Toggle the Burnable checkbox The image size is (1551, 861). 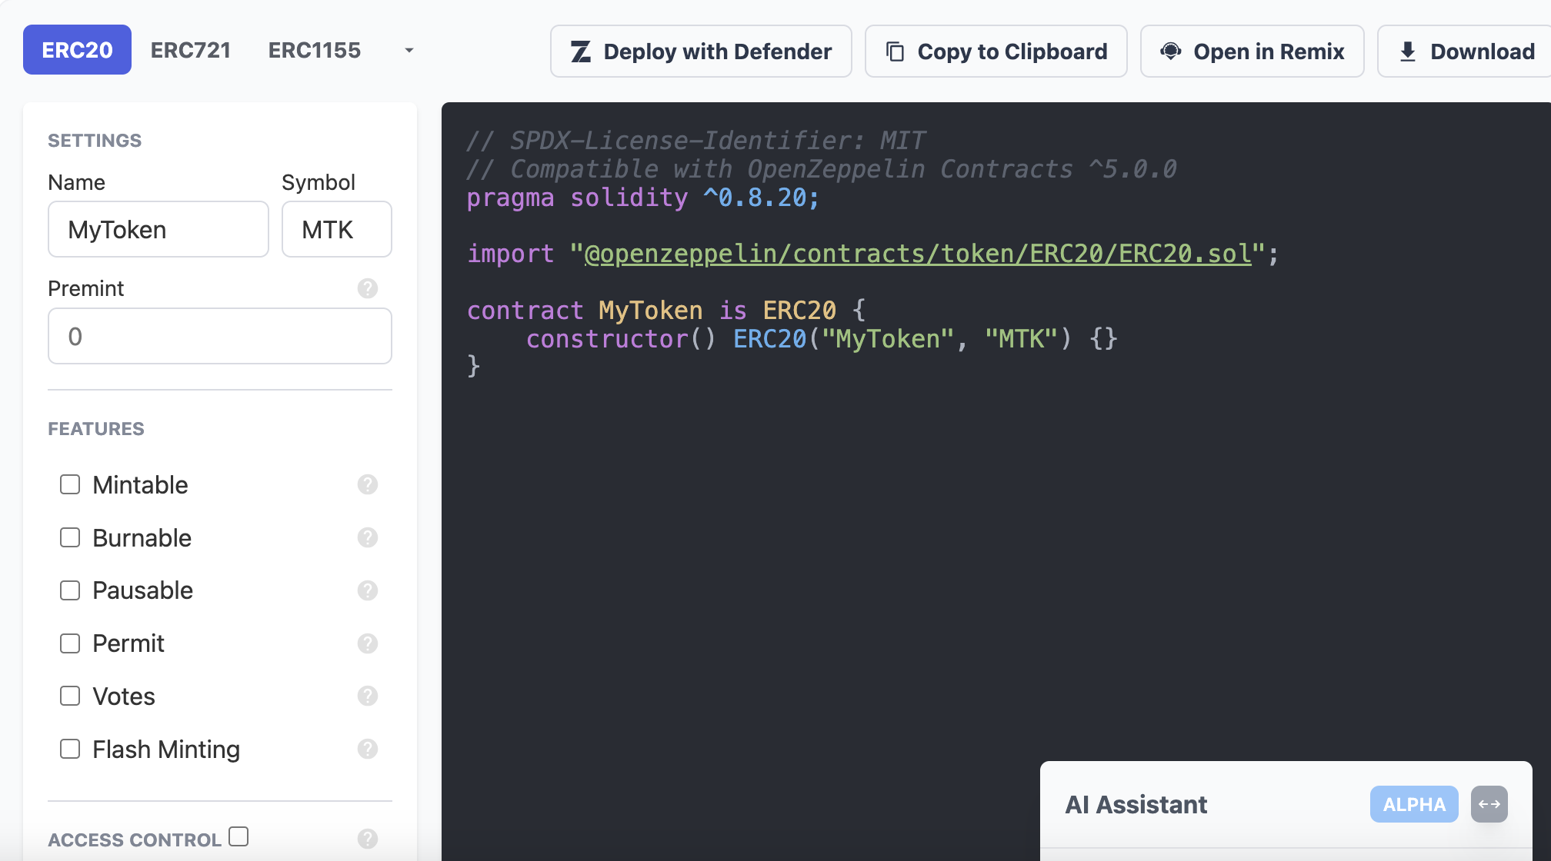[x=70, y=537]
